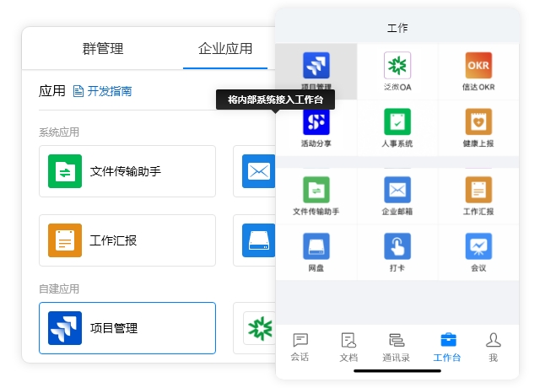Open 网盘 app in workbench

(x=316, y=246)
